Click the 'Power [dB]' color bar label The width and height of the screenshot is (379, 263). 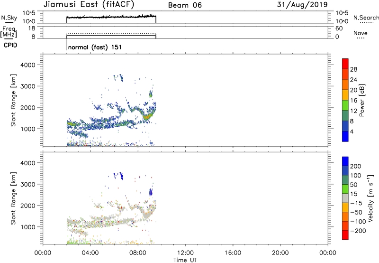point(362,100)
